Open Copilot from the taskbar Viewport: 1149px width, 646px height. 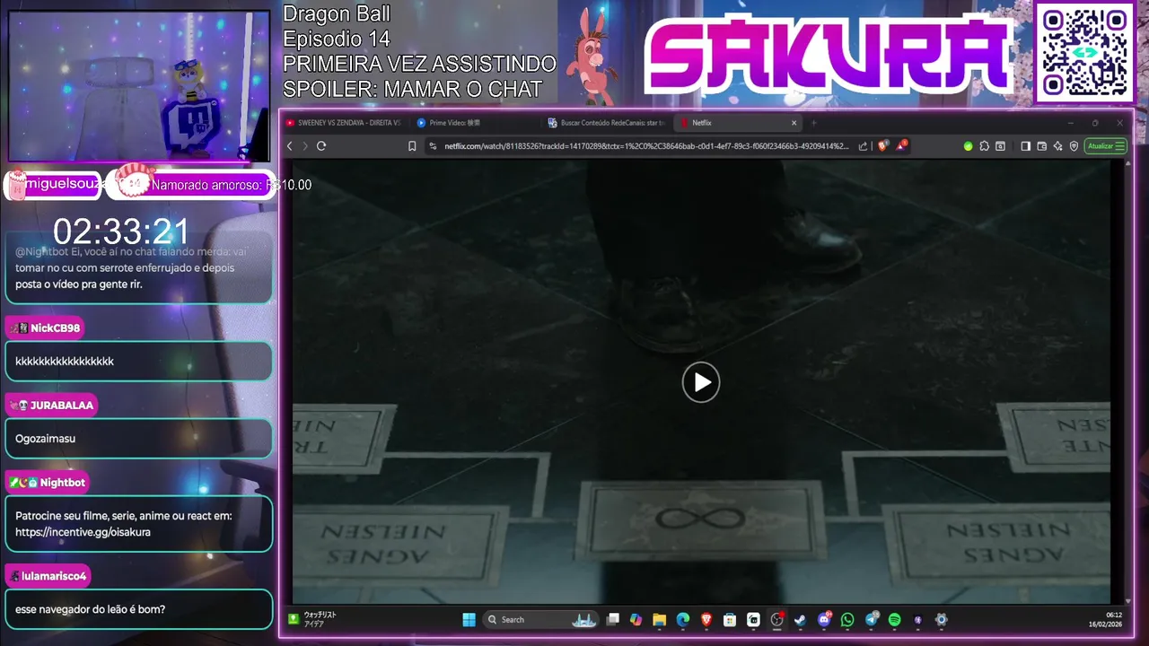636,620
